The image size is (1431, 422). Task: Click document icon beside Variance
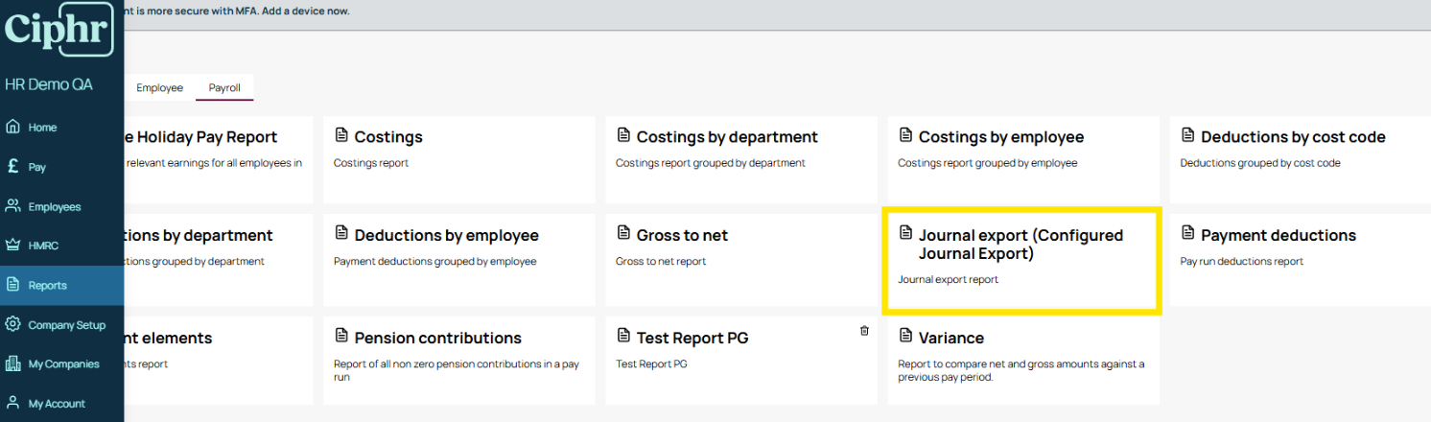click(904, 336)
